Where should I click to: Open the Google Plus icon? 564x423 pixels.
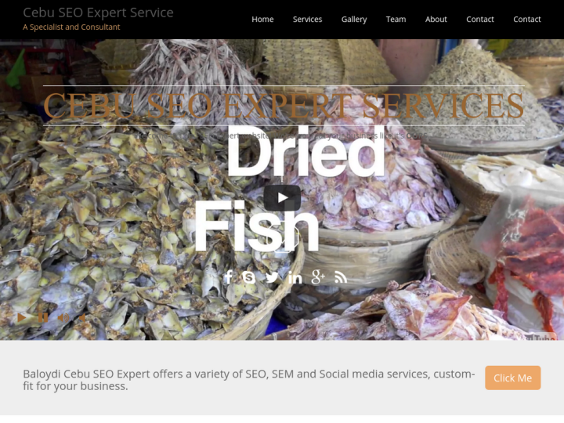coord(318,277)
